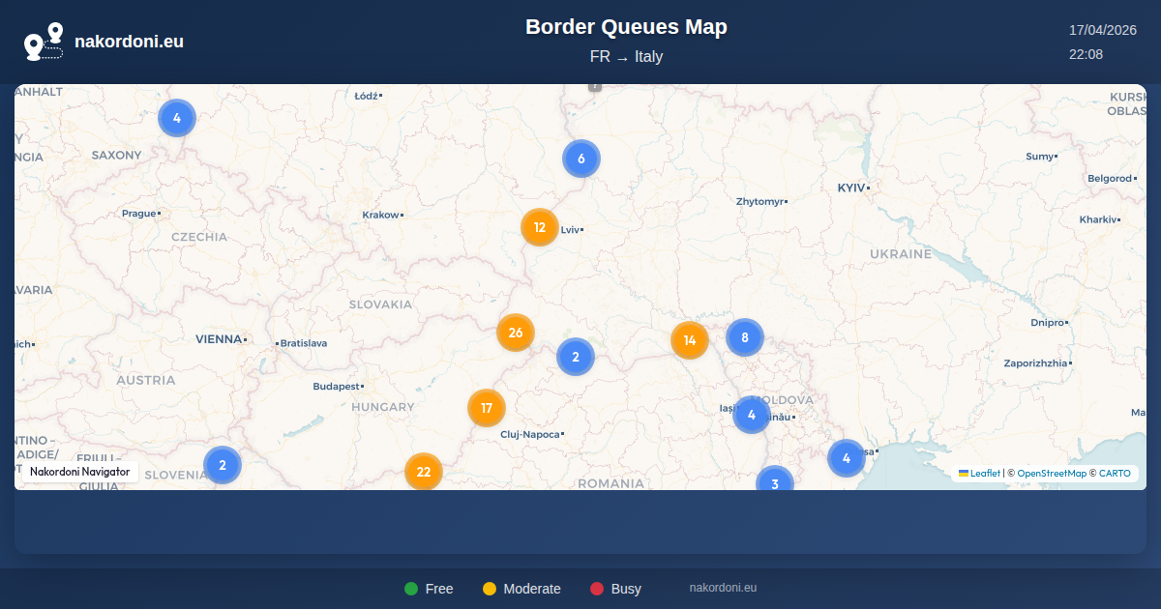The image size is (1161, 609).
Task: Open the orange 22 cluster marker
Action: [424, 472]
